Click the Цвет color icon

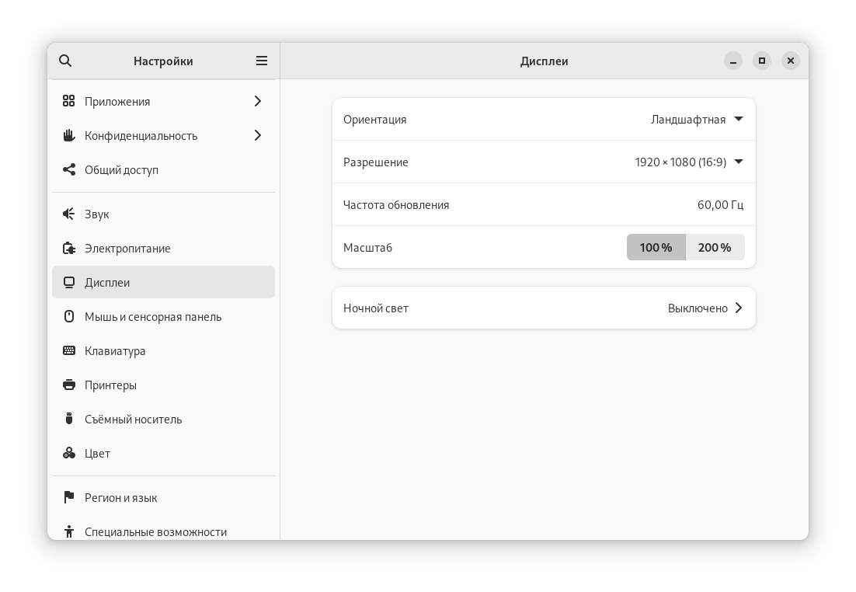click(x=69, y=453)
